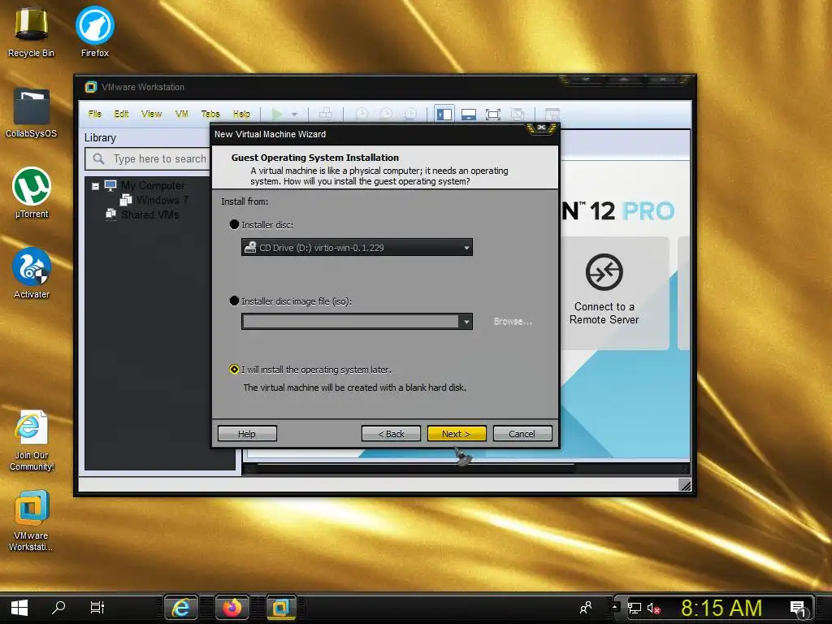Image resolution: width=832 pixels, height=624 pixels.
Task: Click the taskbar search icon
Action: pos(58,608)
